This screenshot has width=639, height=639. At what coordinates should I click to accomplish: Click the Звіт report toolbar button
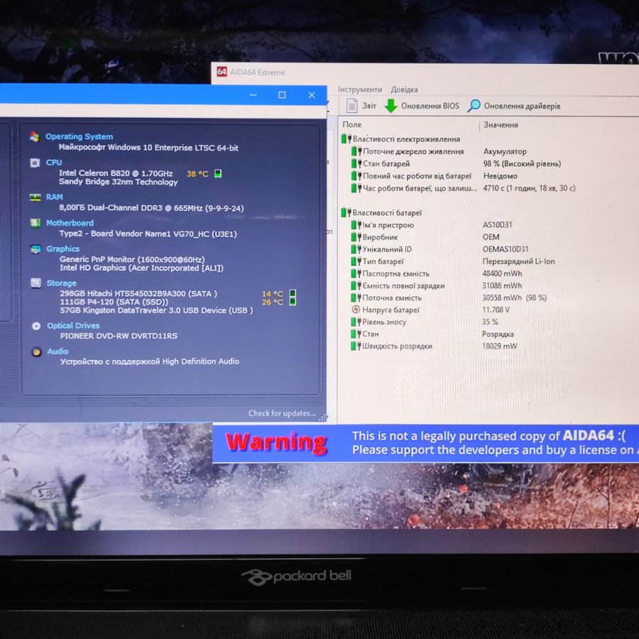click(x=361, y=106)
